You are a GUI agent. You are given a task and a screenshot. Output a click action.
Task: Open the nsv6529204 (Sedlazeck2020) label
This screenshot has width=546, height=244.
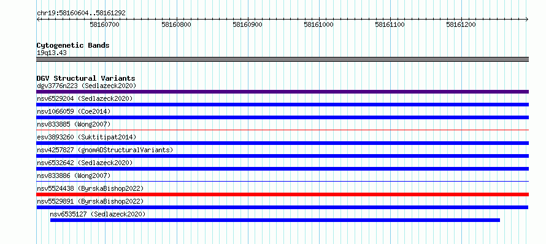pos(85,98)
